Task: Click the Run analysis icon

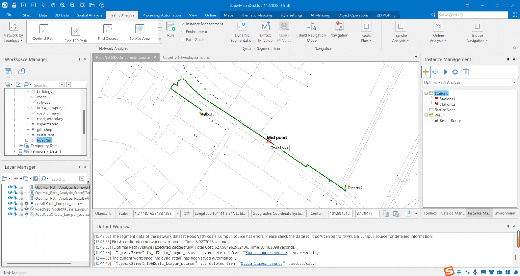Action: pyautogui.click(x=171, y=27)
